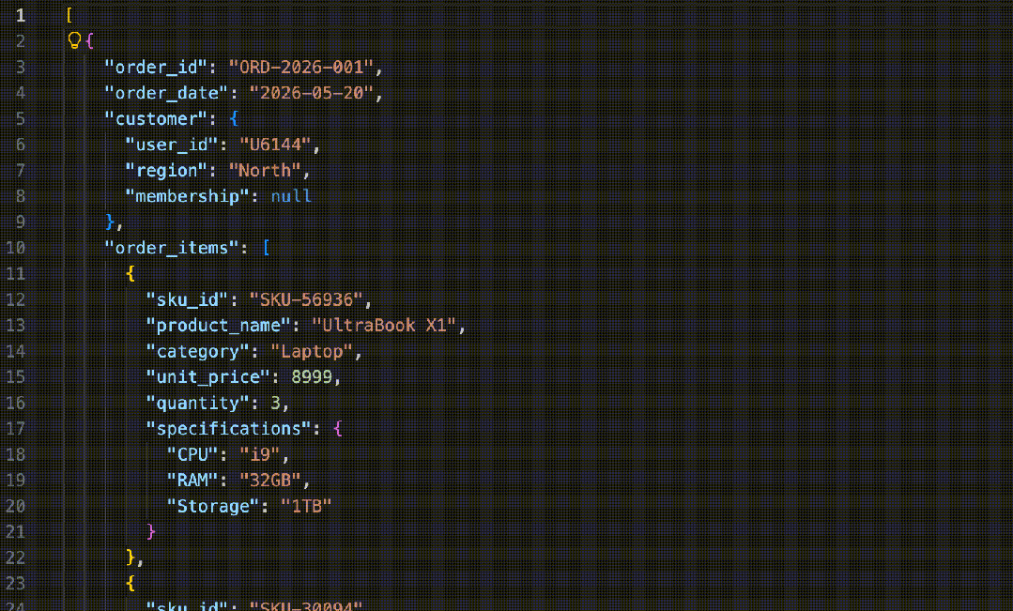Click the "RAM" key
This screenshot has width=1013, height=611.
click(192, 481)
